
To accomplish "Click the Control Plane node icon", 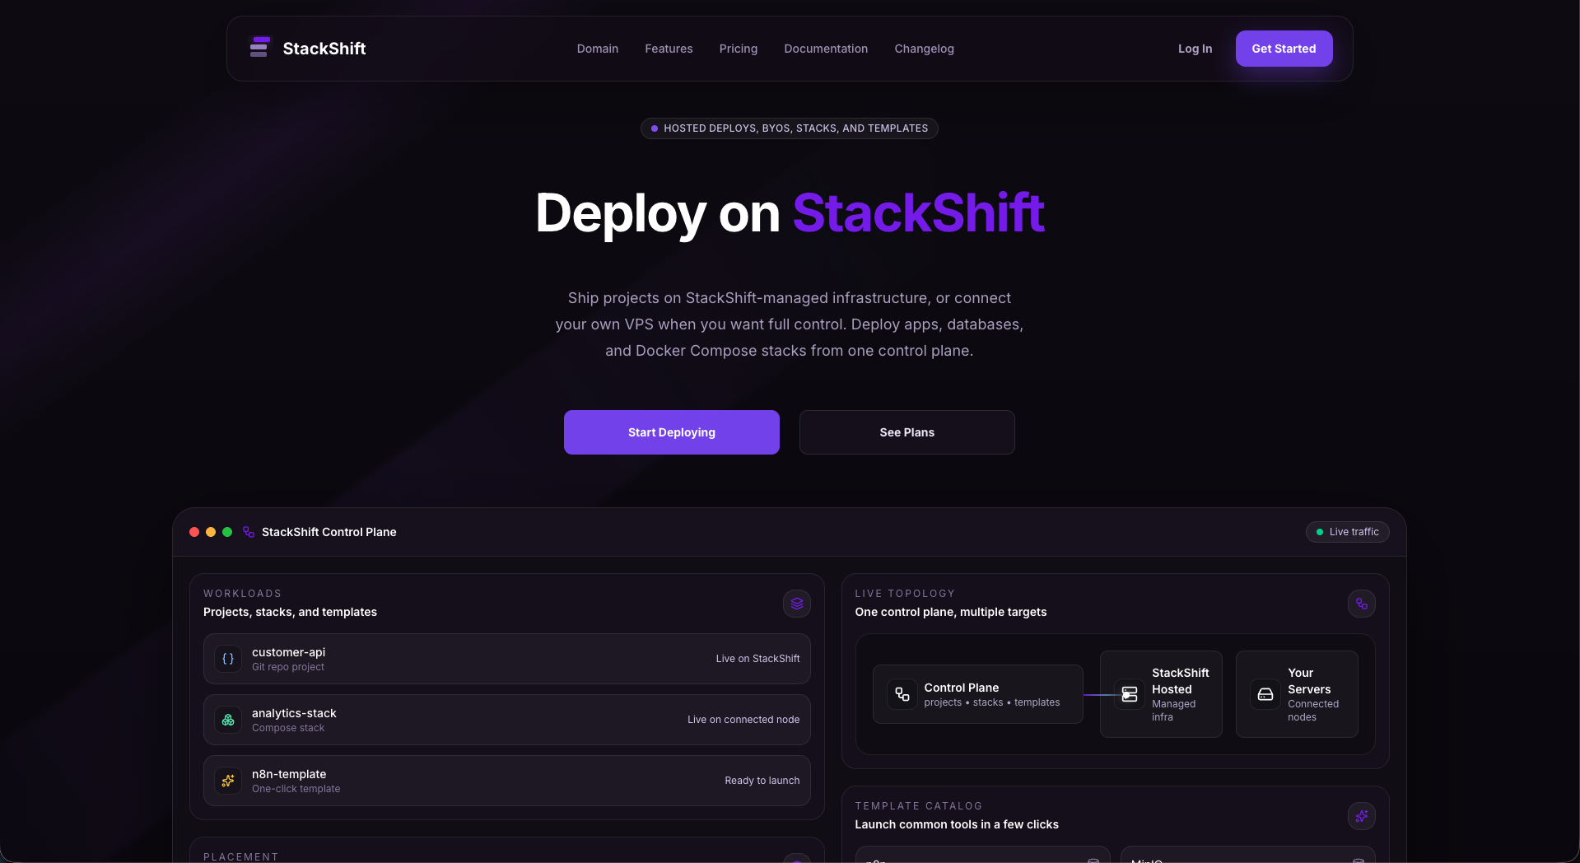I will pyautogui.click(x=902, y=694).
